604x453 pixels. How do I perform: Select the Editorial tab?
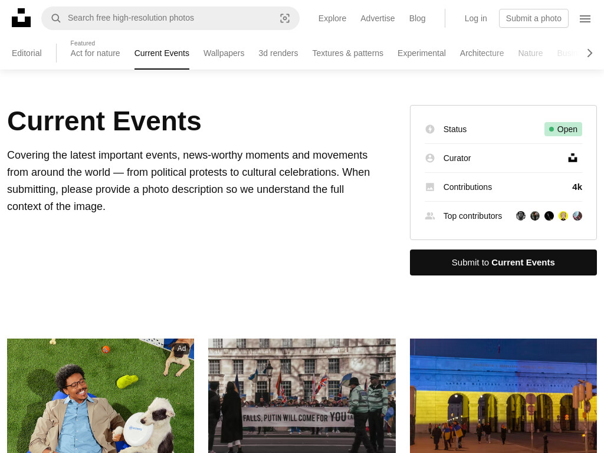point(27,53)
